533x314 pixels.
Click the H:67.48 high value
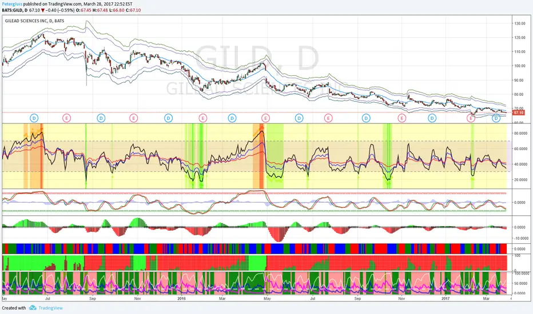click(x=100, y=10)
